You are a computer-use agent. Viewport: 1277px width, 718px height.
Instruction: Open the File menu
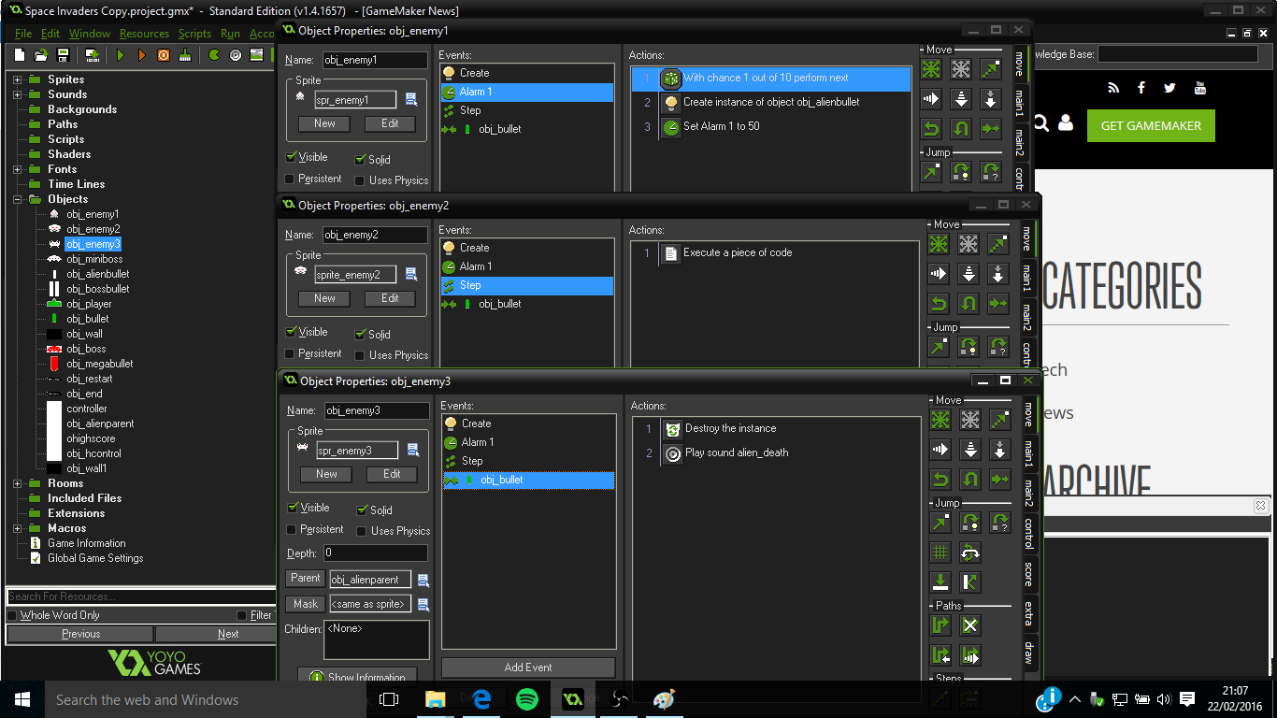click(x=23, y=34)
